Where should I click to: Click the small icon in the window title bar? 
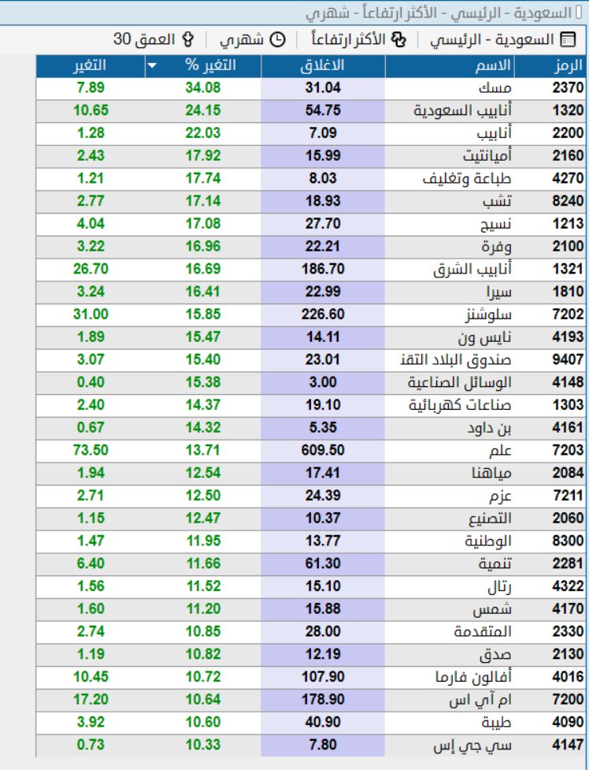(579, 13)
